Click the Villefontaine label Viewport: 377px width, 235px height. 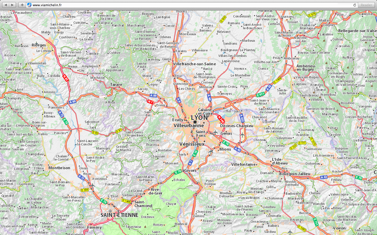pos(243,164)
